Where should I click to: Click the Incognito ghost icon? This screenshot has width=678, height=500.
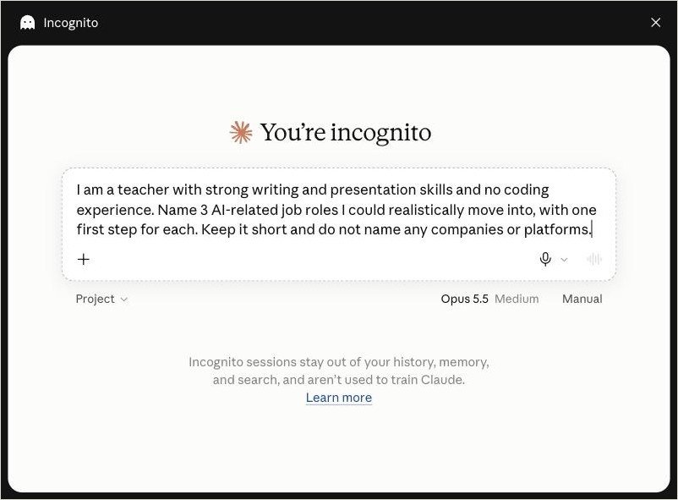click(28, 23)
